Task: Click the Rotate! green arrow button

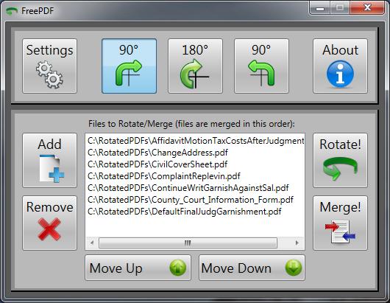Action: click(x=340, y=161)
